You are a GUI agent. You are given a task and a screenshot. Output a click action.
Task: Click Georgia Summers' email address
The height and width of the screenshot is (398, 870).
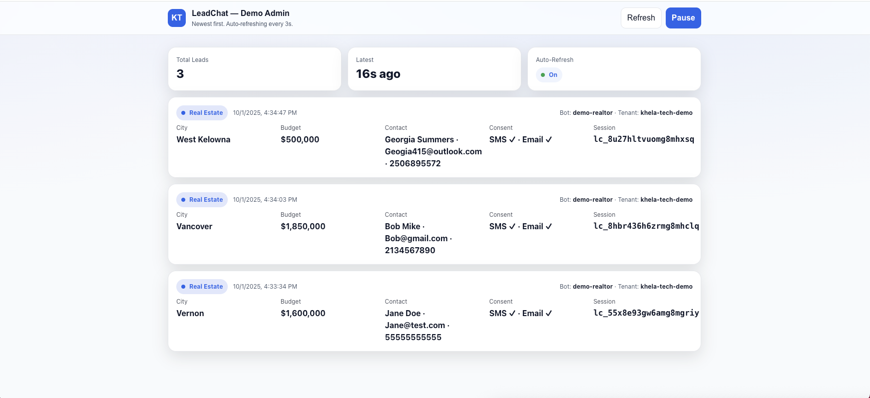[x=433, y=151]
